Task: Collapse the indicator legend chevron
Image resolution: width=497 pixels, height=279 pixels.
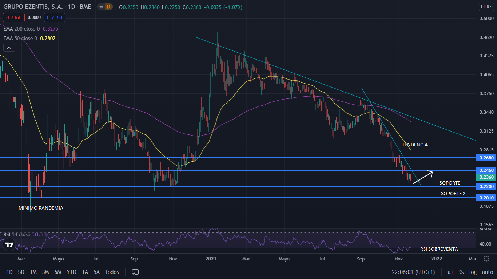Action: [9, 47]
